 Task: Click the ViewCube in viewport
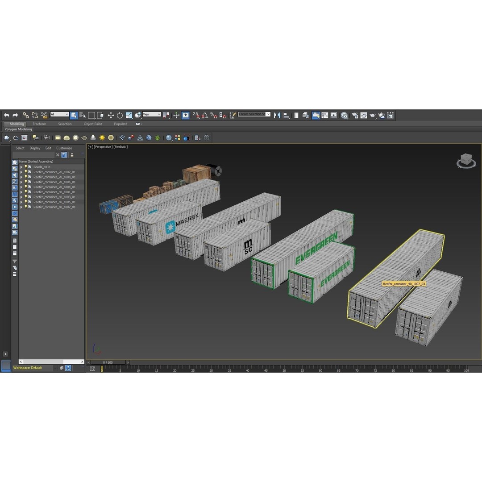[x=466, y=161]
